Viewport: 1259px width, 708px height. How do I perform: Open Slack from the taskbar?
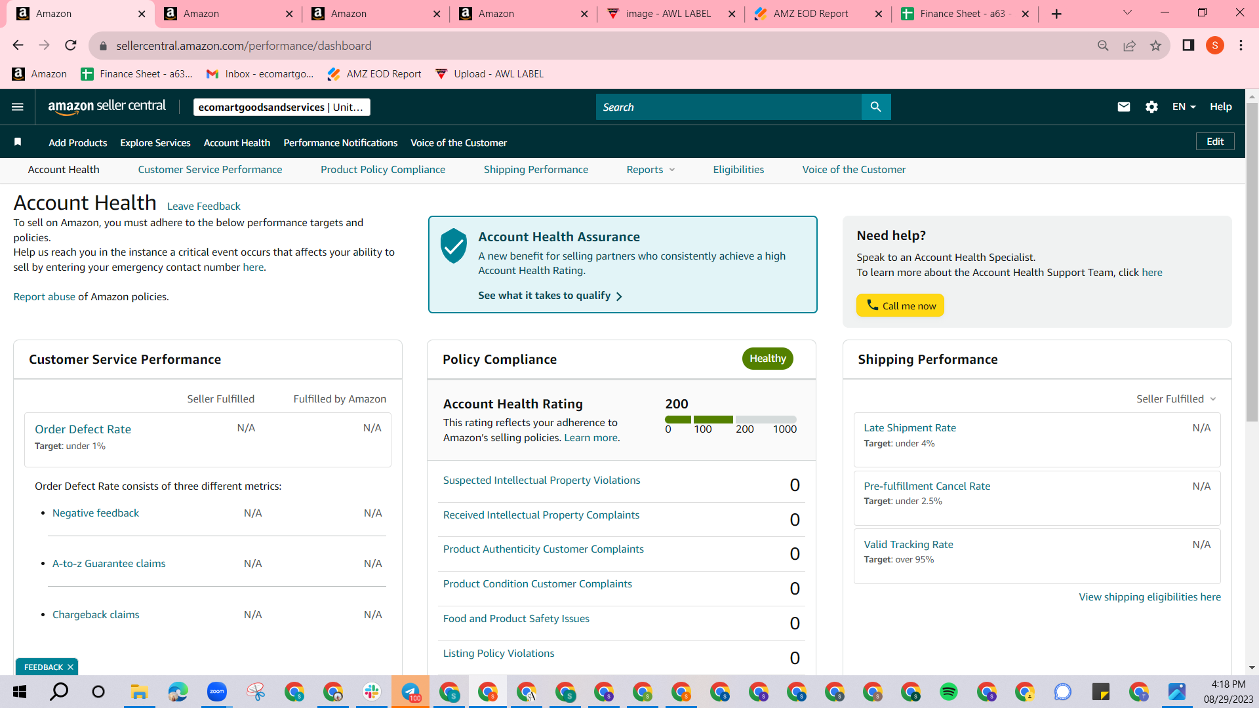[372, 692]
